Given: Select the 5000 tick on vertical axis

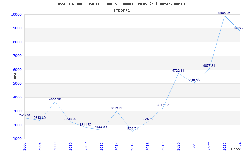Looking at the screenshot, I should pos(17,83).
